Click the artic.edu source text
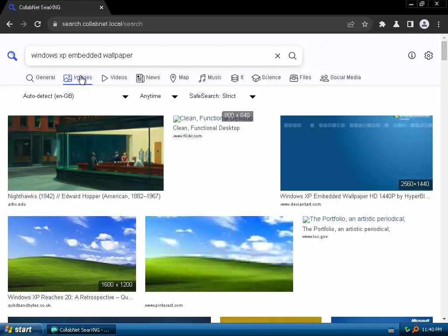 click(x=17, y=204)
